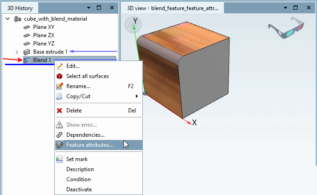Choose Feature attributes... menu entry
The image size is (317, 195).
(x=99, y=145)
